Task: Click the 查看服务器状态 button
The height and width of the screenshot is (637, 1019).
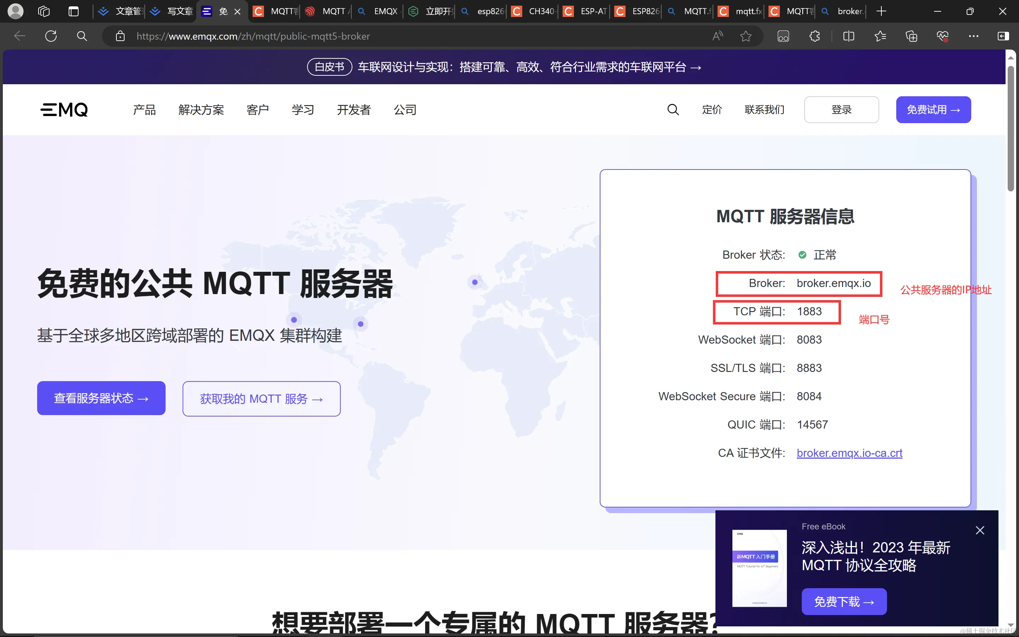Action: (x=101, y=398)
